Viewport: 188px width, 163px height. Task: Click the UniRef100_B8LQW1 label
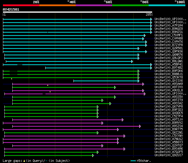(x=169, y=61)
